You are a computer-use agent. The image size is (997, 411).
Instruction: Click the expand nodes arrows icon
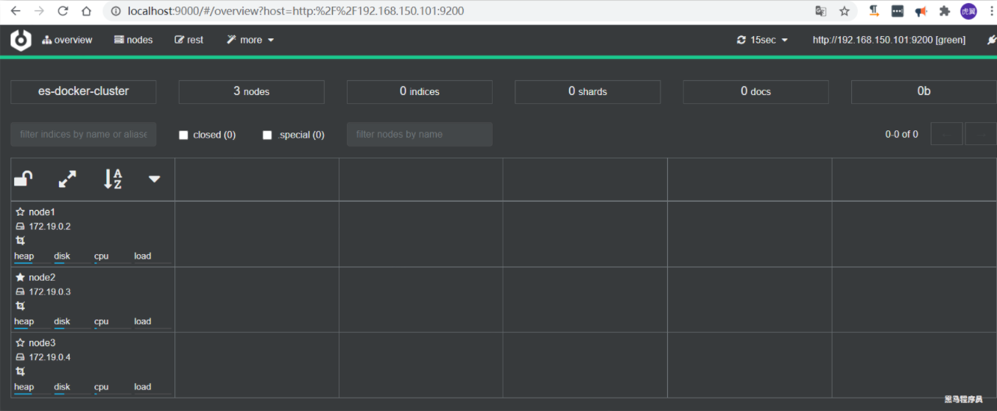point(68,179)
